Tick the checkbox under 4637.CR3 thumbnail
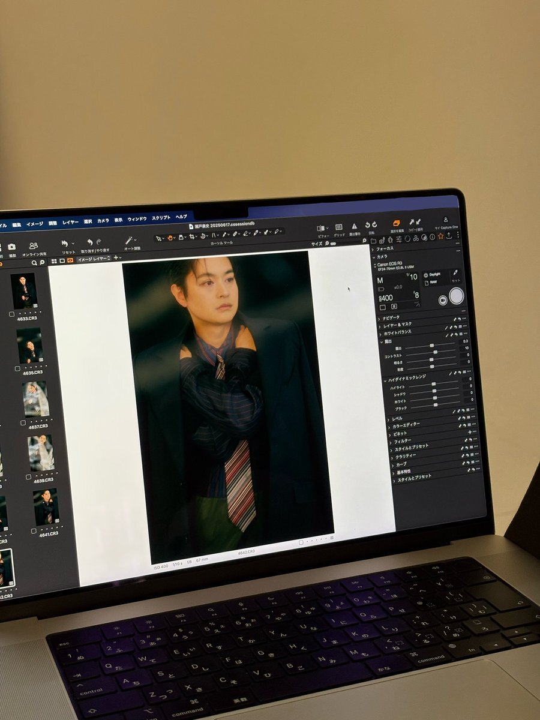 [x=23, y=422]
